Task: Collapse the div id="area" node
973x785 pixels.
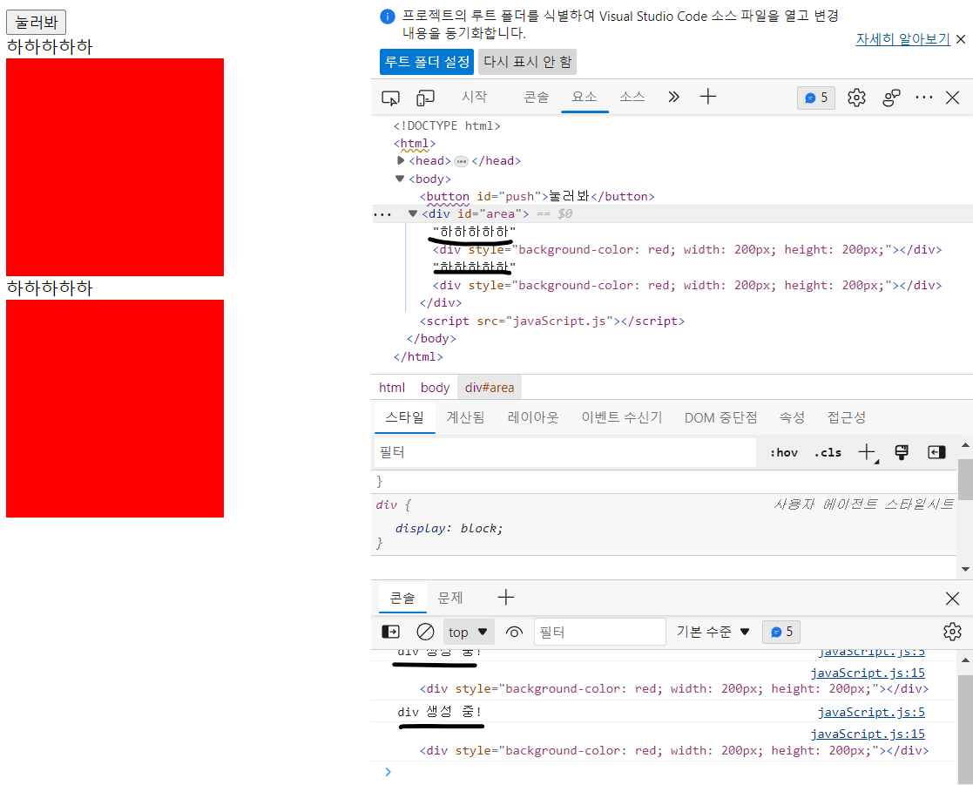Action: 413,213
